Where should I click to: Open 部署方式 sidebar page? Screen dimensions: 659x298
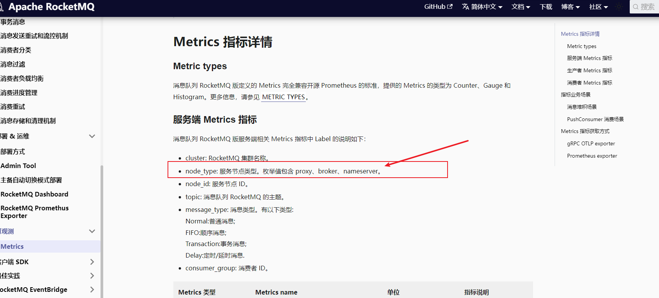(13, 151)
